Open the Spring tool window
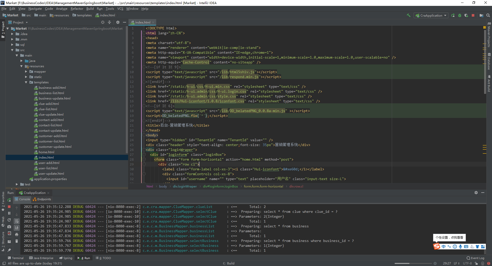The height and width of the screenshot is (266, 492). (x=66, y=258)
